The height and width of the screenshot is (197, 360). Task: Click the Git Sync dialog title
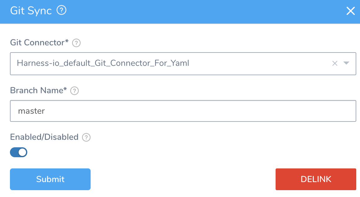coord(31,11)
